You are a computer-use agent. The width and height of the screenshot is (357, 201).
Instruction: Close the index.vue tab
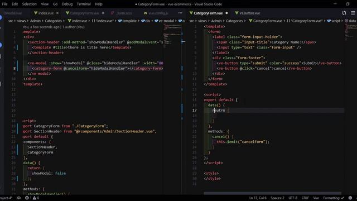click(x=57, y=13)
